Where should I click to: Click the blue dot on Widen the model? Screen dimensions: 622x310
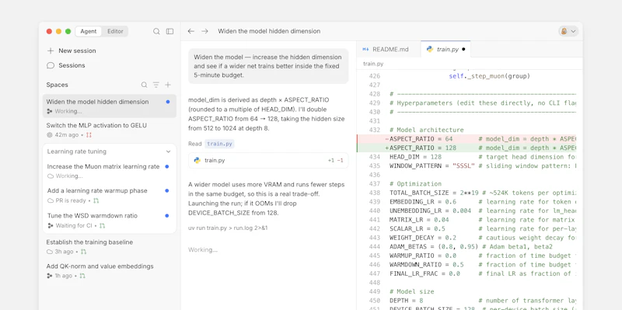(168, 102)
